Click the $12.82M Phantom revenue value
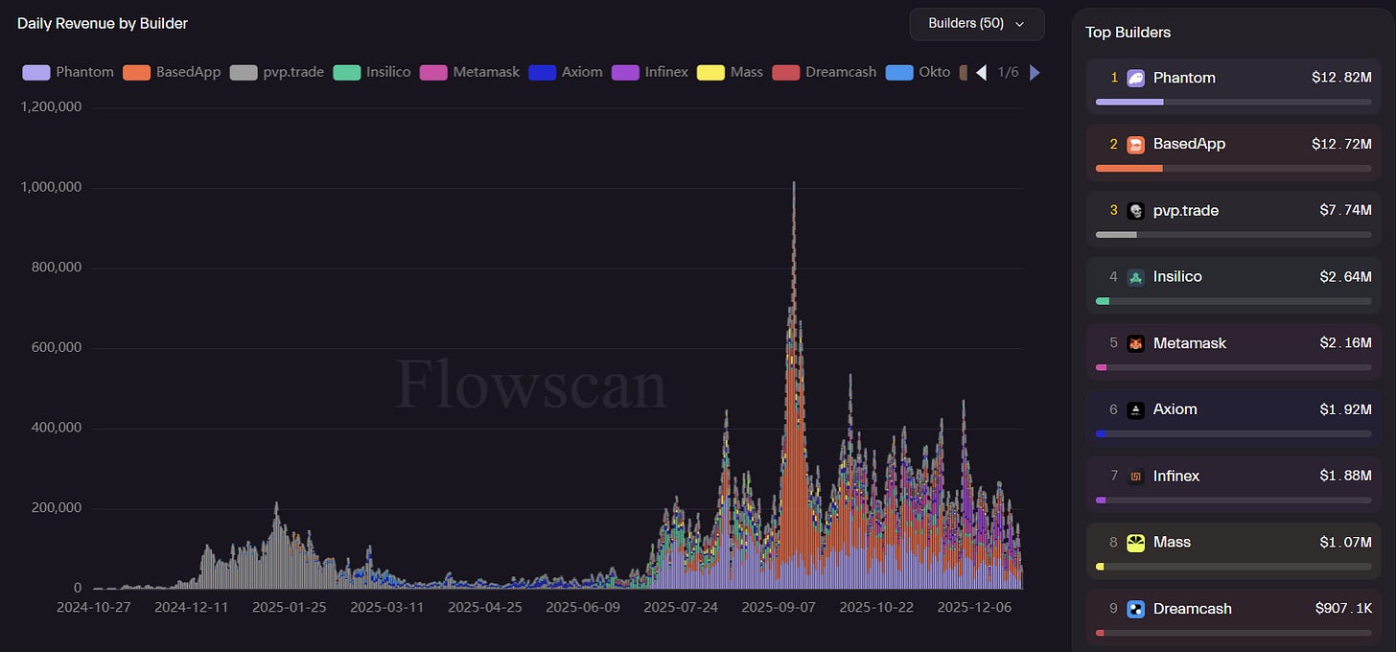The height and width of the screenshot is (652, 1396). click(1341, 78)
